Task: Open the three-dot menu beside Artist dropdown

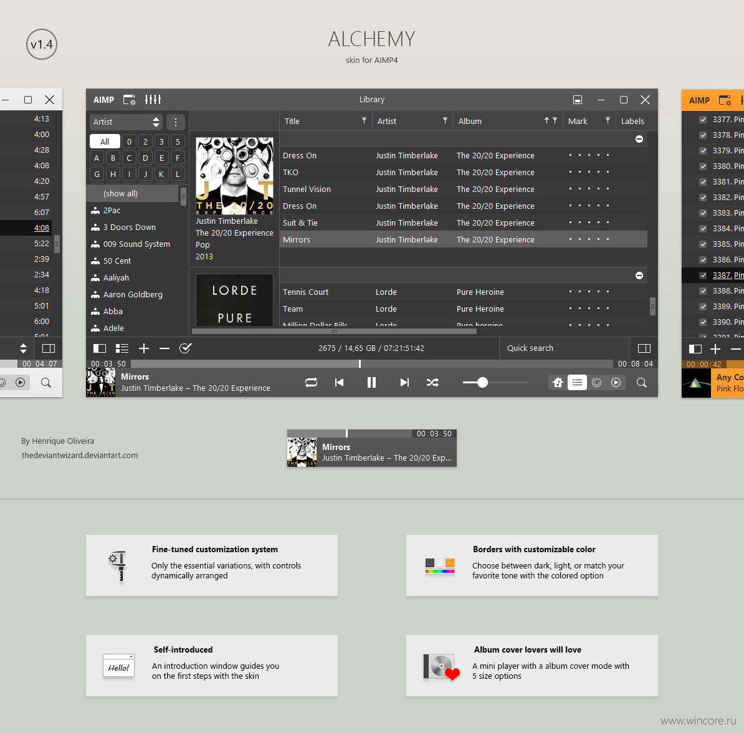Action: pos(176,122)
